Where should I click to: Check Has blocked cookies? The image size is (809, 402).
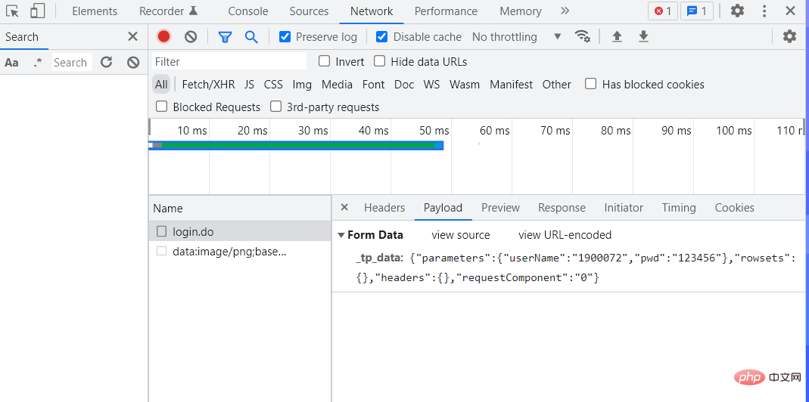click(x=591, y=84)
